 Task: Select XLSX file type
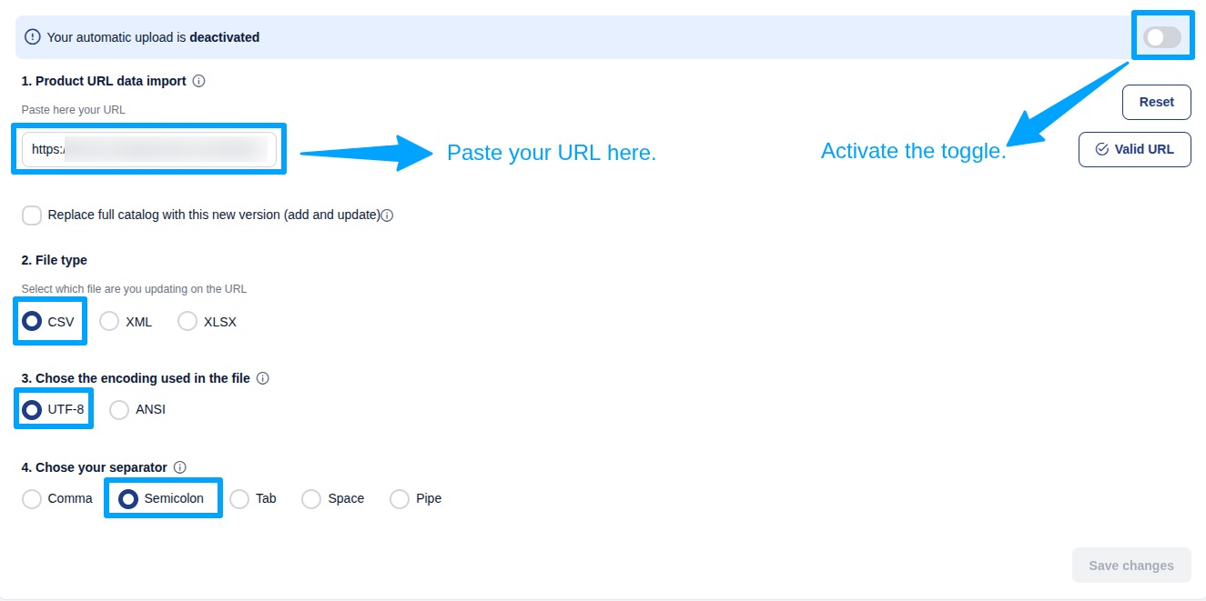(187, 321)
